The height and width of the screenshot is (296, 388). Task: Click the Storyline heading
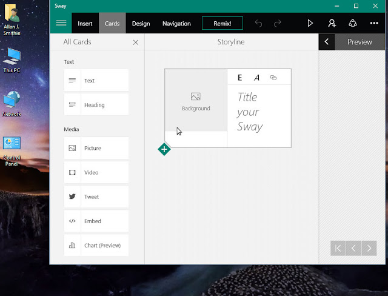click(231, 42)
